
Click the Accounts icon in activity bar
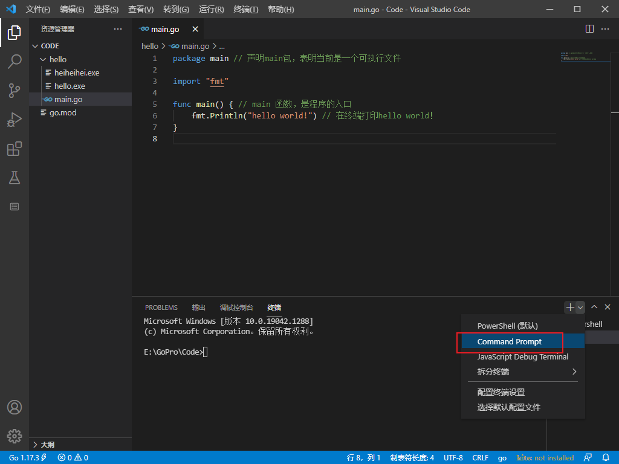point(15,407)
